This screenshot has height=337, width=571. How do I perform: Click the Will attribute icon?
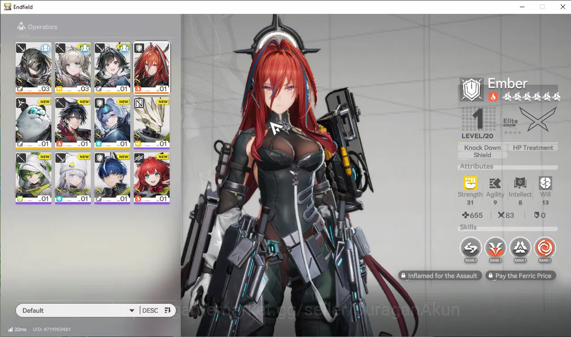tap(545, 183)
